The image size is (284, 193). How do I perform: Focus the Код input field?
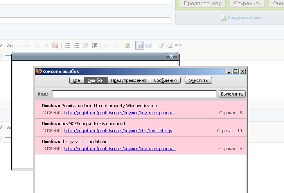pos(134,94)
